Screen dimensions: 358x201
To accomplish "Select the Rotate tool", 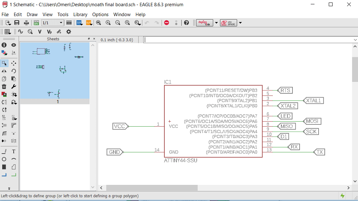I will point(14,71).
